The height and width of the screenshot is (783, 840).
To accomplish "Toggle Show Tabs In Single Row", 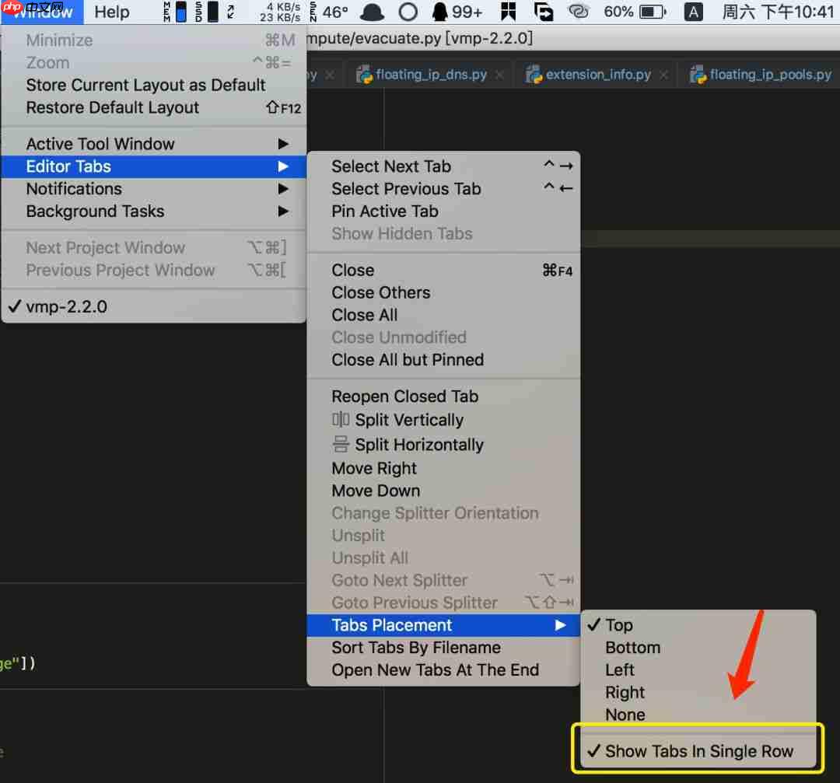I will click(x=696, y=750).
